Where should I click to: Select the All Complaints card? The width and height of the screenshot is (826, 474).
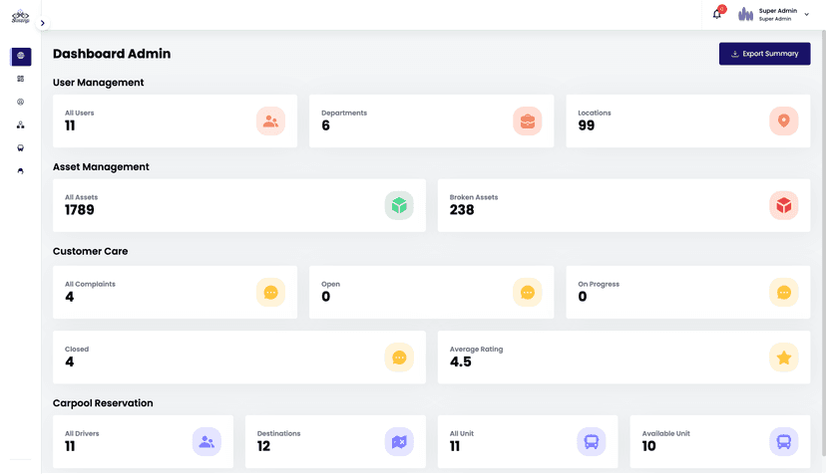point(175,292)
